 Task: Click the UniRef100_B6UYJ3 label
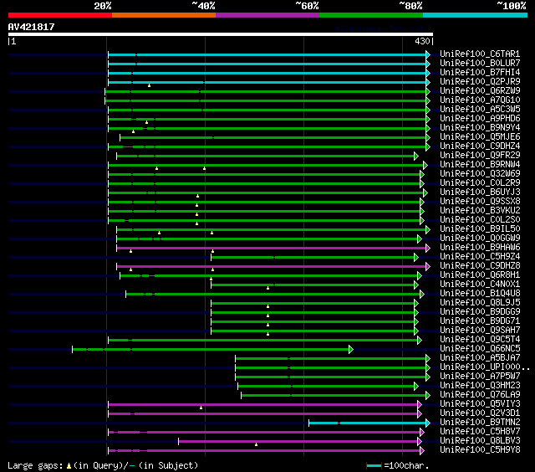coord(480,192)
